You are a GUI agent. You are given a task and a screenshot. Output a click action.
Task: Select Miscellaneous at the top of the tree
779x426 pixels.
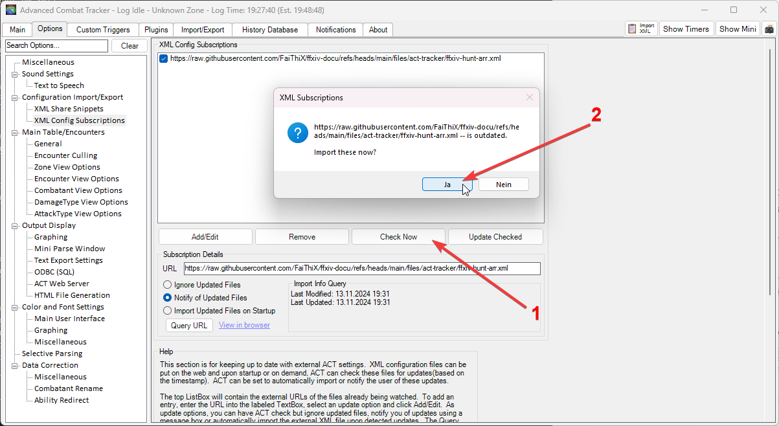48,62
